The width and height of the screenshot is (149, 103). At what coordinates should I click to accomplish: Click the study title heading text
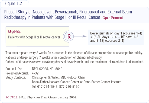[68, 15]
